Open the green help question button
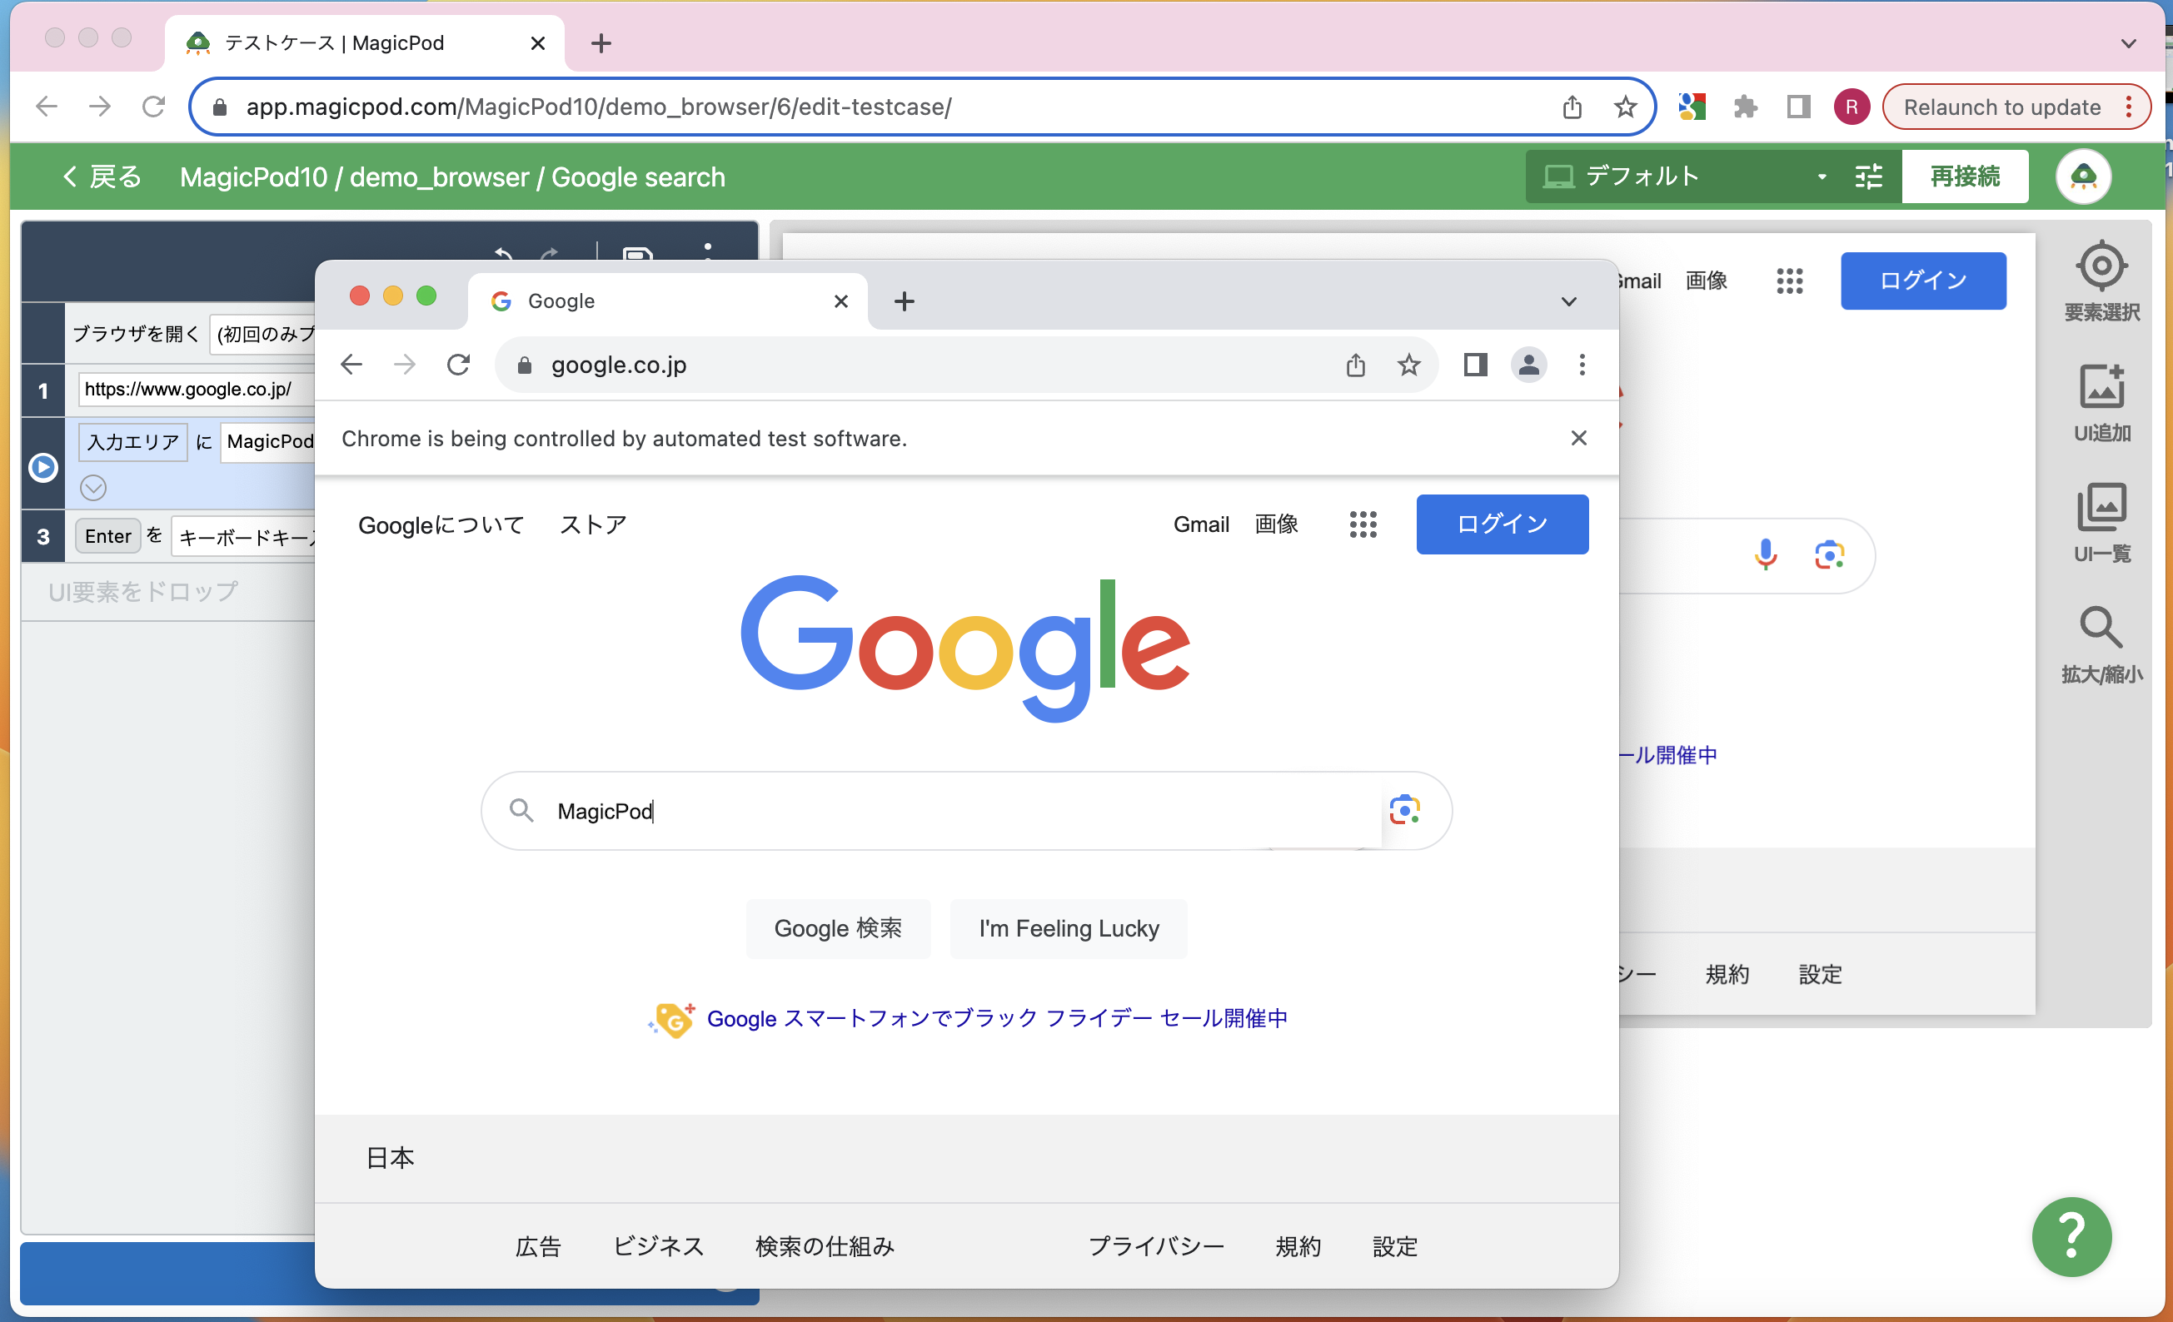 pyautogui.click(x=2071, y=1236)
